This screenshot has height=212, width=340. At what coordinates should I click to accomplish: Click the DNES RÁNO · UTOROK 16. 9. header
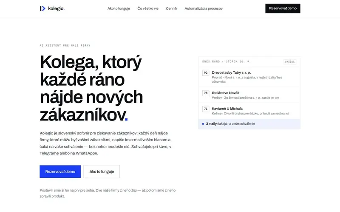(x=227, y=61)
